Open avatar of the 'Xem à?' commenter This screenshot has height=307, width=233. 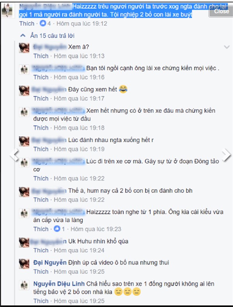(x=24, y=48)
